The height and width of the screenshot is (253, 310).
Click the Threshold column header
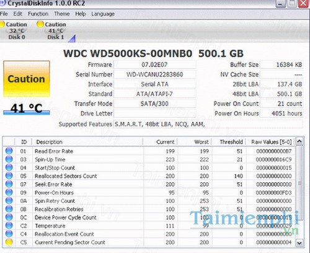(228, 142)
